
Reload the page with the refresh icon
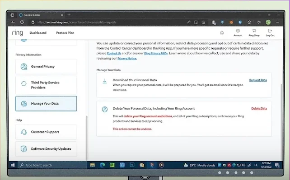[22, 22]
